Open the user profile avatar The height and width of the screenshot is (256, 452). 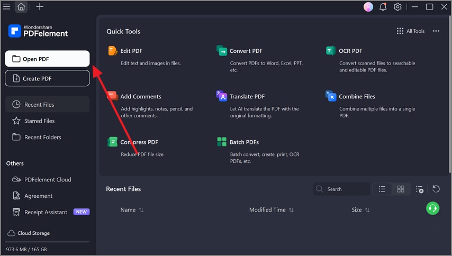(x=368, y=7)
